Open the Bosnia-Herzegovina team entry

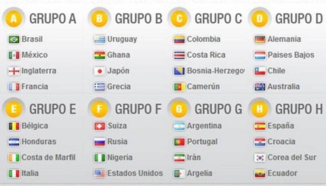(215, 71)
